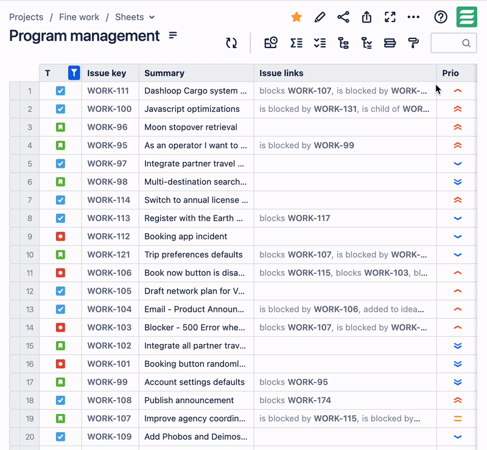Viewport: 487px width, 450px height.
Task: Toggle the favorite star for this sheet
Action: click(x=296, y=17)
